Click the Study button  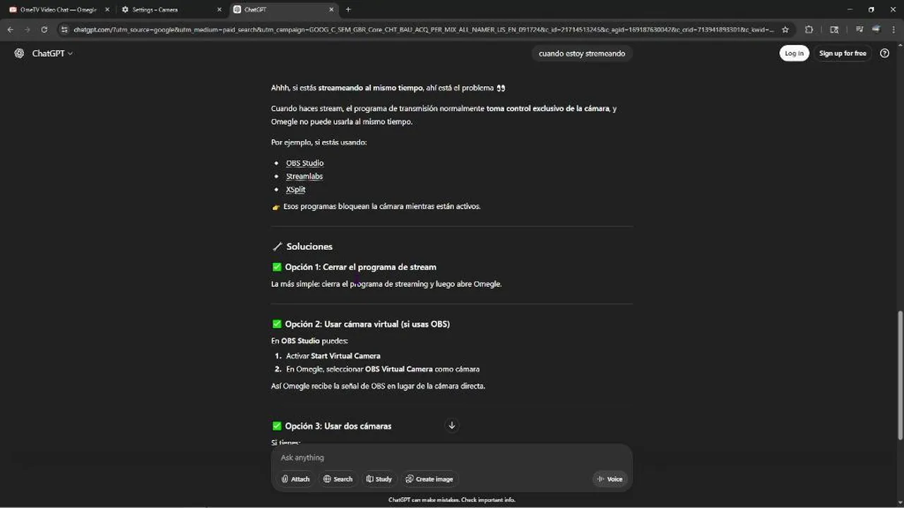(379, 479)
